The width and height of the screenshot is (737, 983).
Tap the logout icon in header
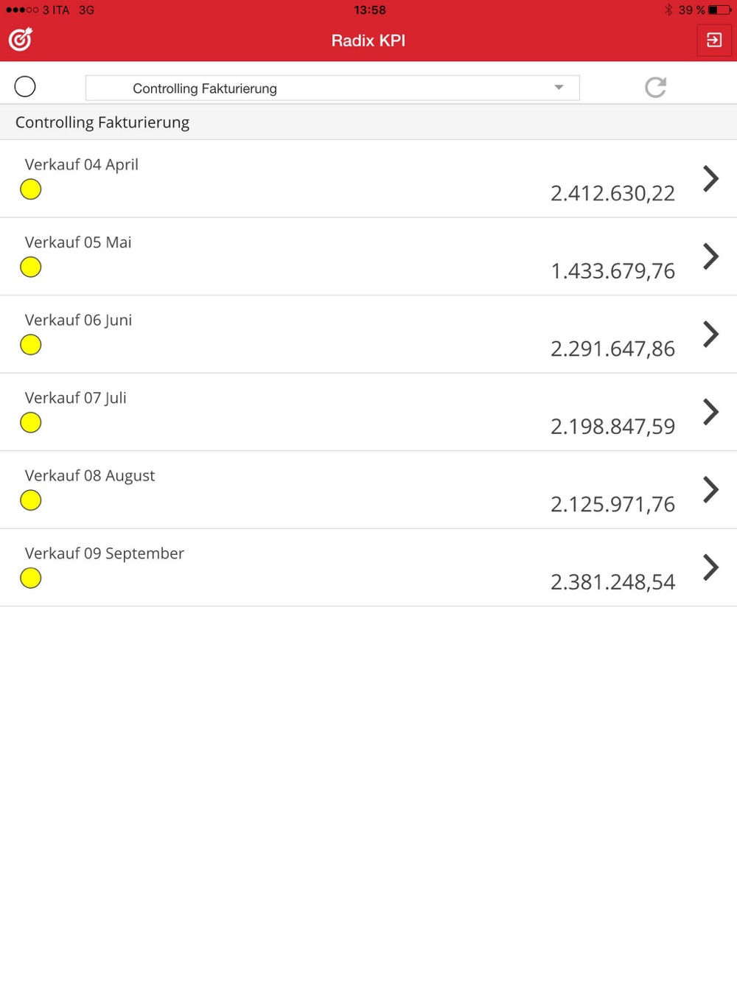click(x=713, y=40)
